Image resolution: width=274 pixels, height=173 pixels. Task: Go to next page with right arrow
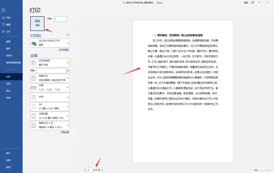[x=102, y=170]
